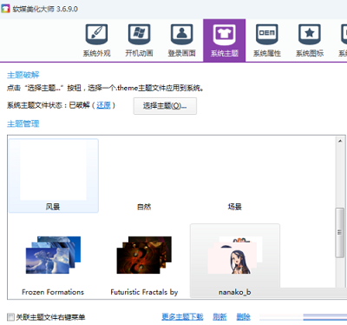This screenshot has height=325, width=347.
Task: Select the Futuristic Fractals theme thumbnail
Action: click(144, 255)
